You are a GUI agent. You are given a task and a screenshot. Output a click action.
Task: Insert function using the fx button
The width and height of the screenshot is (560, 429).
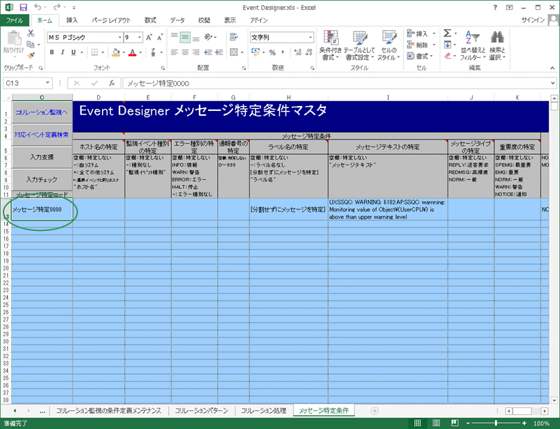[x=112, y=83]
